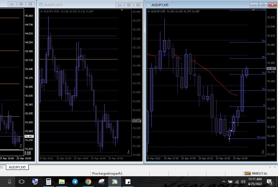Click the AUDJPY,M5 OHLC header text

coord(175,12)
